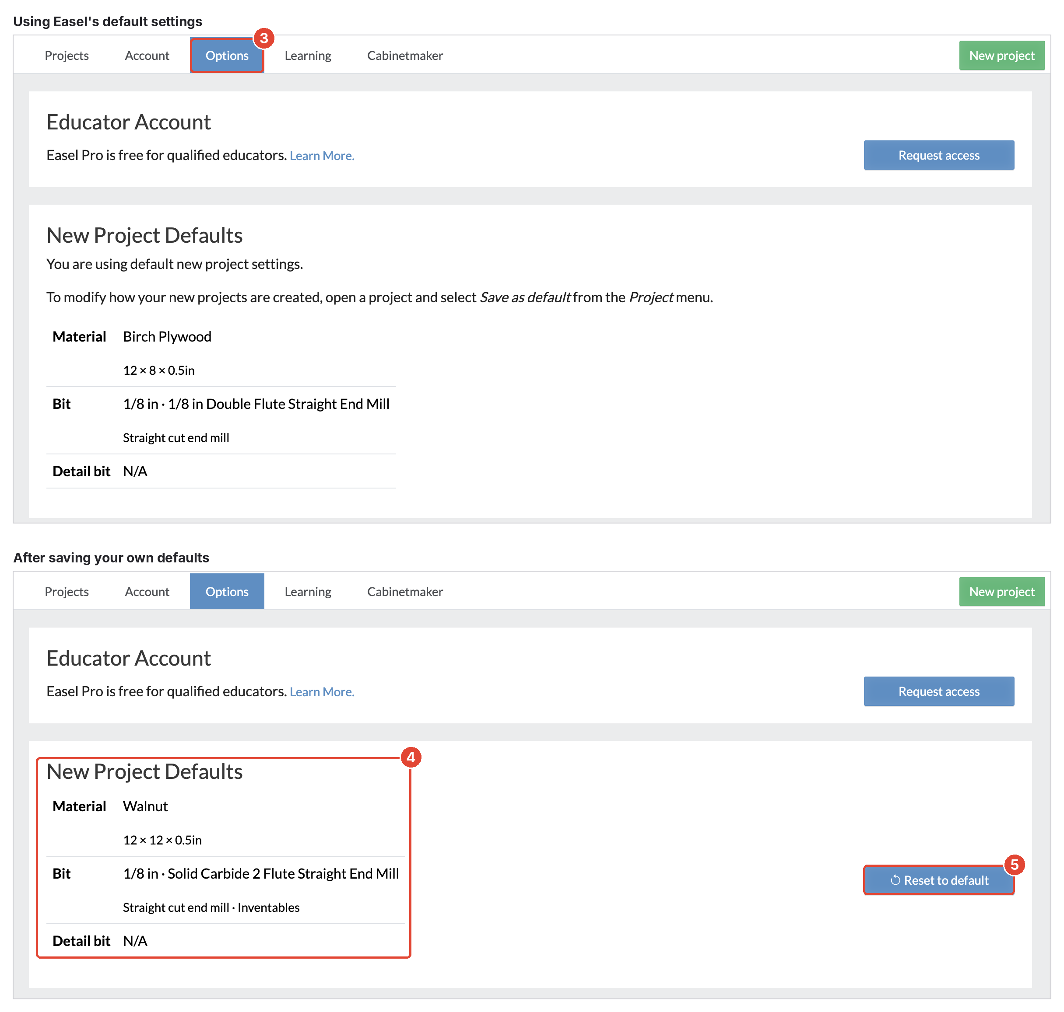This screenshot has height=1012, width=1064.
Task: Click New project button in the top panel
Action: pyautogui.click(x=1001, y=56)
